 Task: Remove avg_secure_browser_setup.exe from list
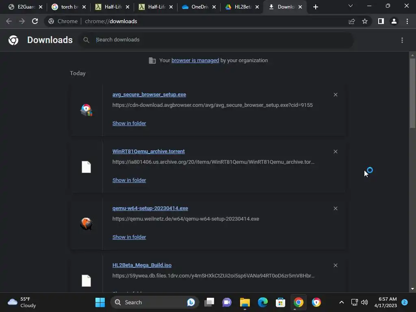[x=336, y=95]
